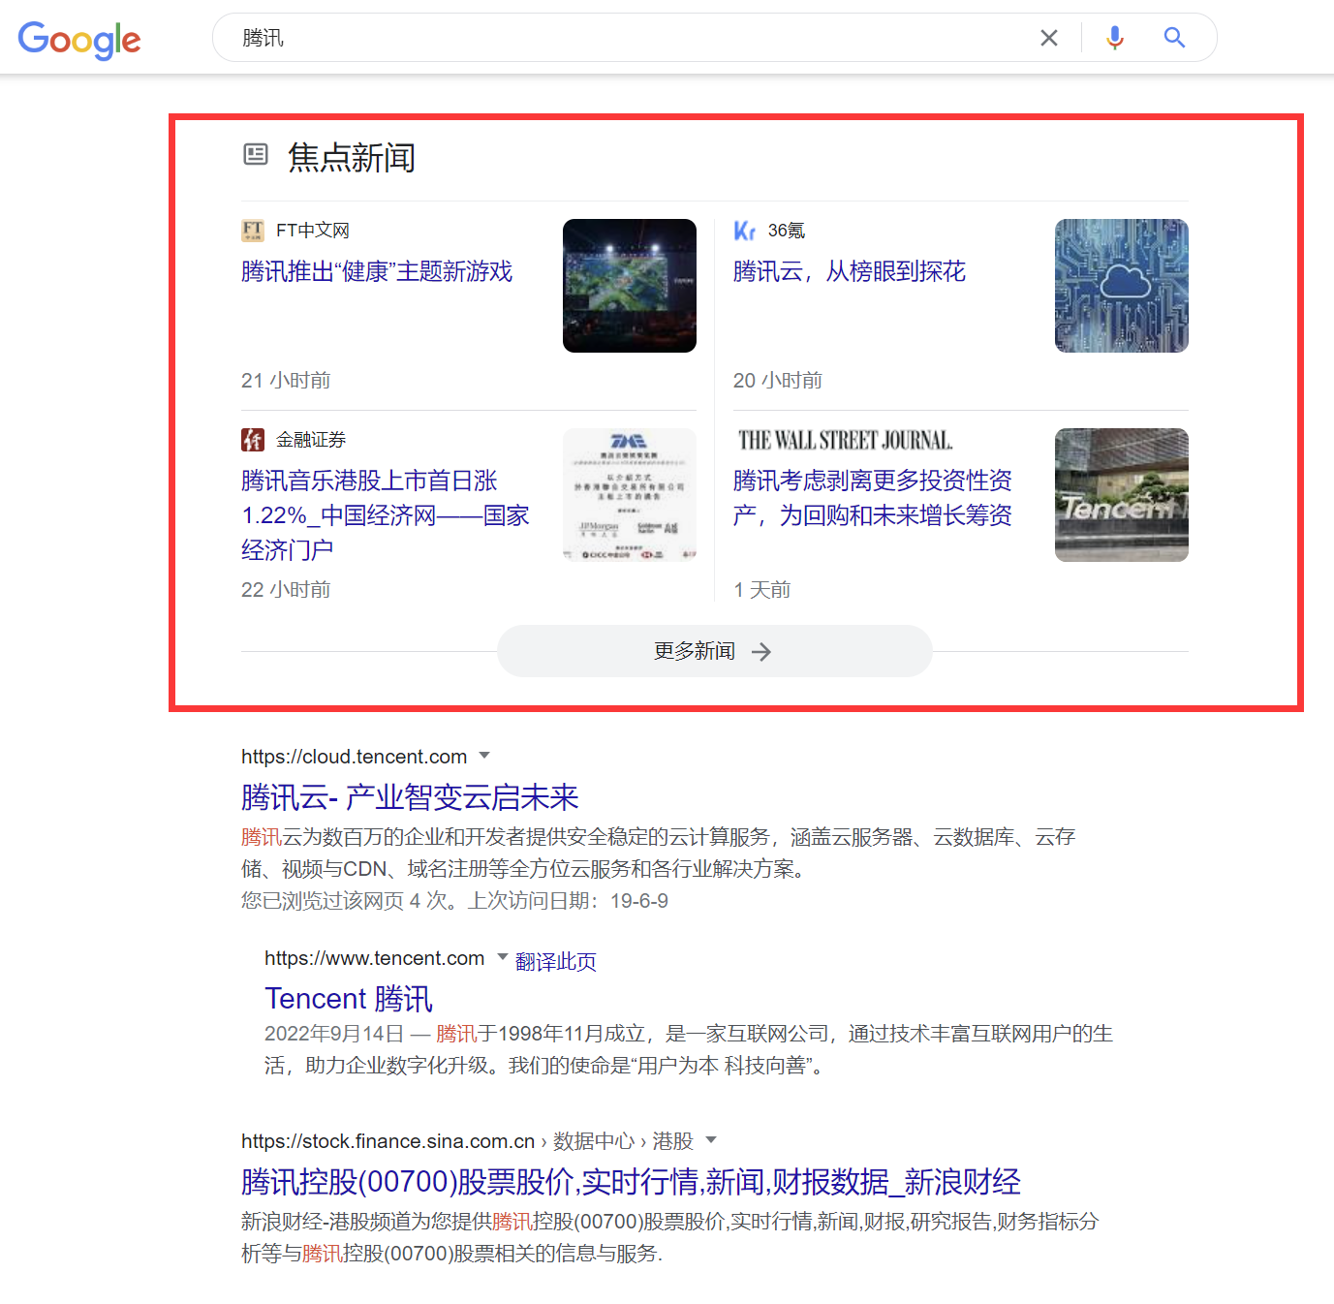The height and width of the screenshot is (1304, 1334).
Task: Click the 更多新闻 button
Action: pos(713,650)
